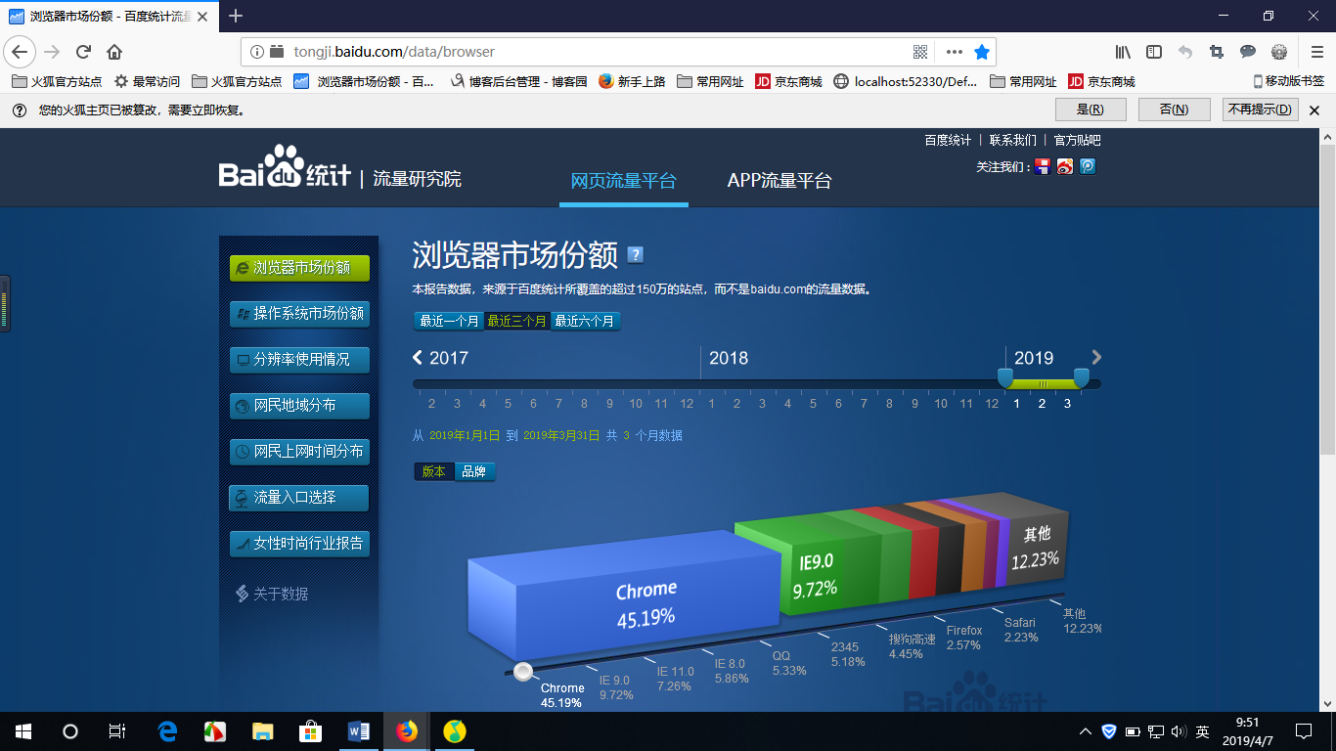Select 最近三个月 time range
Screen dimensions: 1336x751
coord(517,321)
